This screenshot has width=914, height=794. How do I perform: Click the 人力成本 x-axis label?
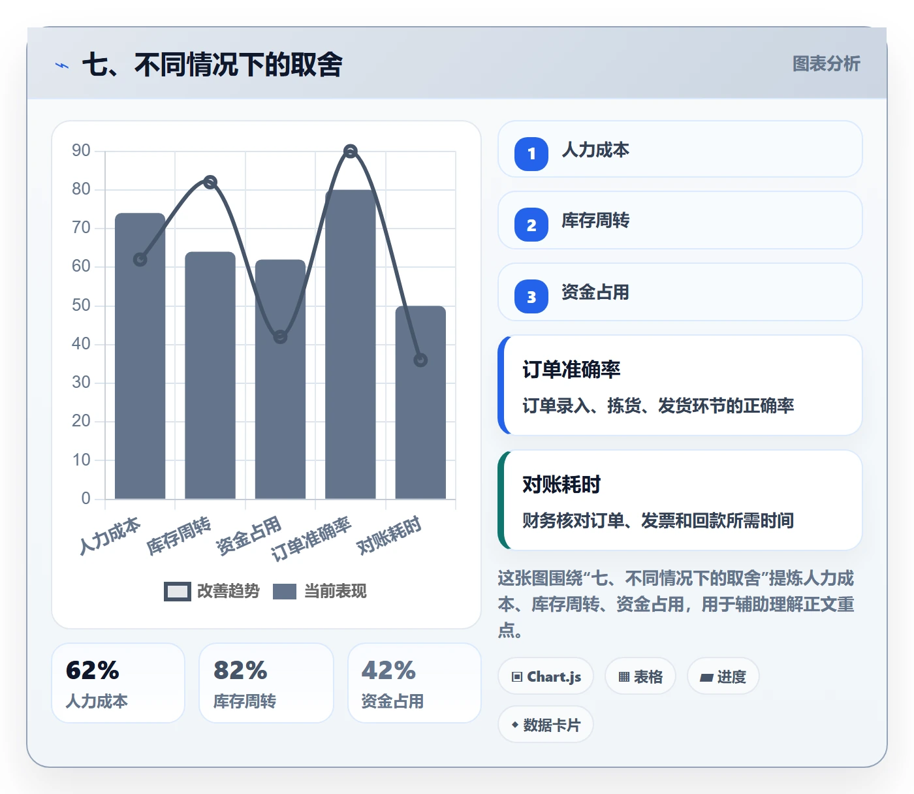109,536
